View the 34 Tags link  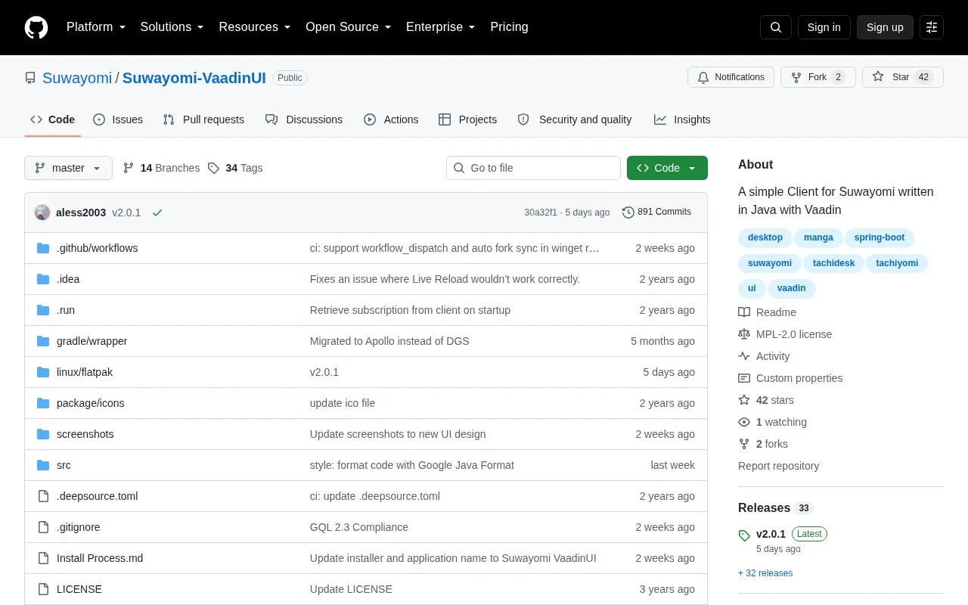point(235,168)
